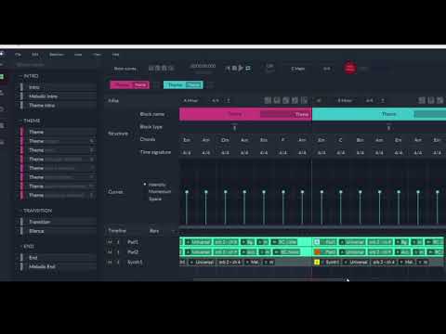Open the C Major key selector in the top bar

click(x=297, y=69)
